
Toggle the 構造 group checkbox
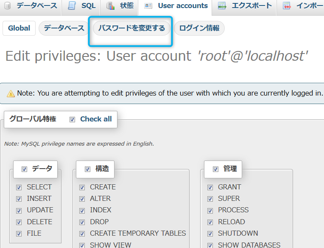click(88, 169)
